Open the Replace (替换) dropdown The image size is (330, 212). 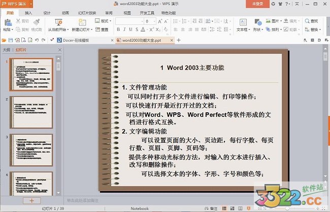pos(313,29)
